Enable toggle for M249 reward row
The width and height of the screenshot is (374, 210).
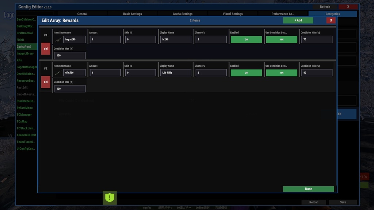click(246, 39)
